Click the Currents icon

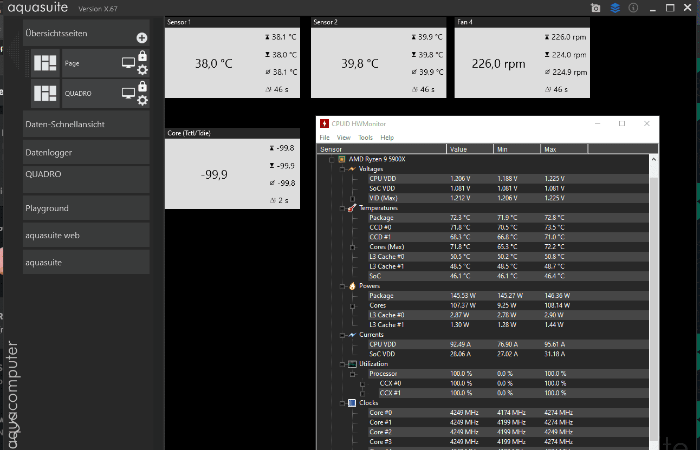(x=352, y=335)
